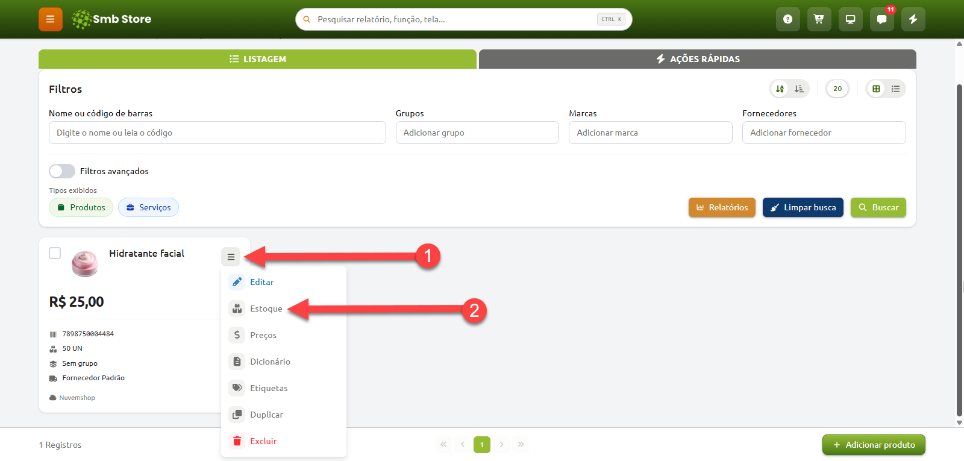The width and height of the screenshot is (964, 461).
Task: Open Hidratante facial card options menu
Action: point(231,257)
